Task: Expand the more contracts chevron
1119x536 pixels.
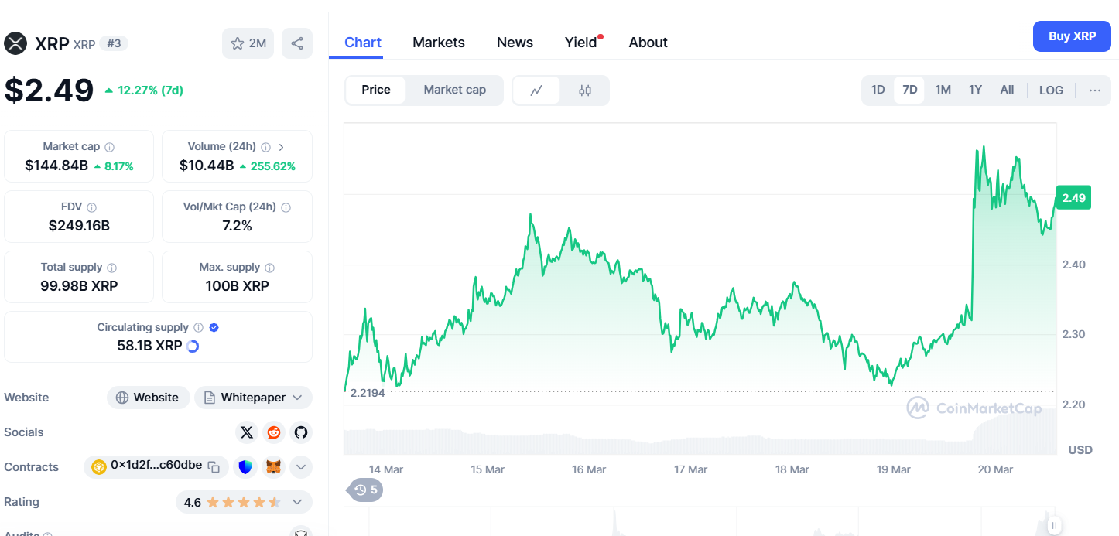Action: pos(301,467)
